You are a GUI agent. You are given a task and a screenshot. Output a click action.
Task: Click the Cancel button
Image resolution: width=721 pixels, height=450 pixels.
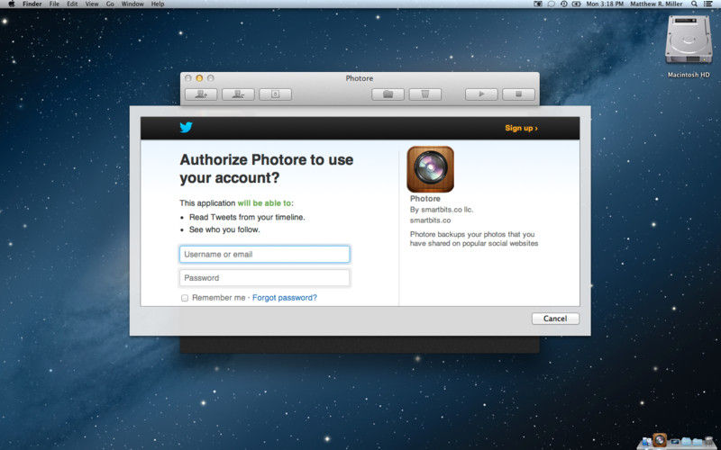pos(555,319)
